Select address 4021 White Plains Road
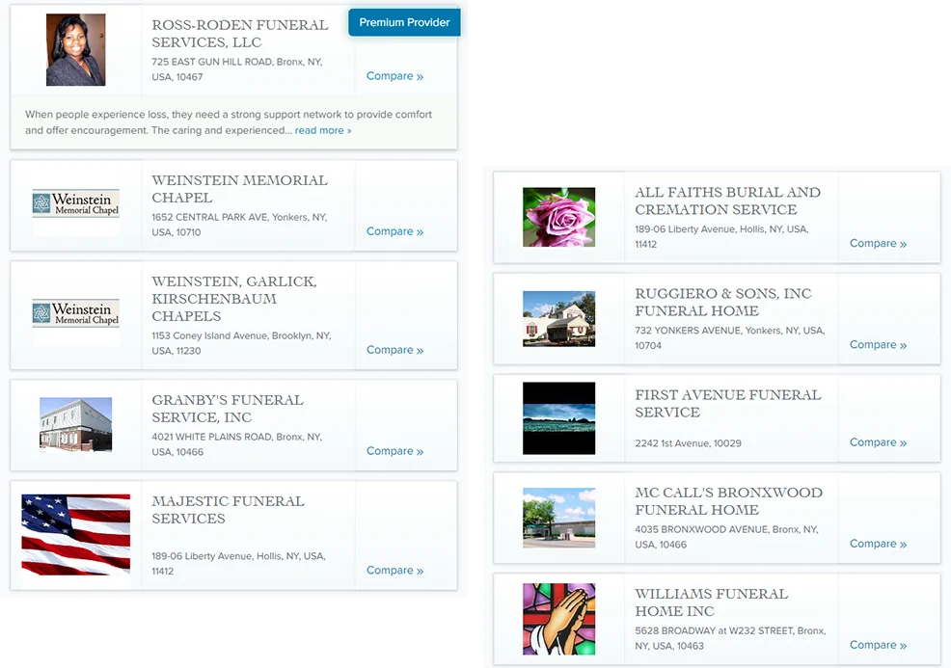Image resolution: width=951 pixels, height=668 pixels. 237,444
